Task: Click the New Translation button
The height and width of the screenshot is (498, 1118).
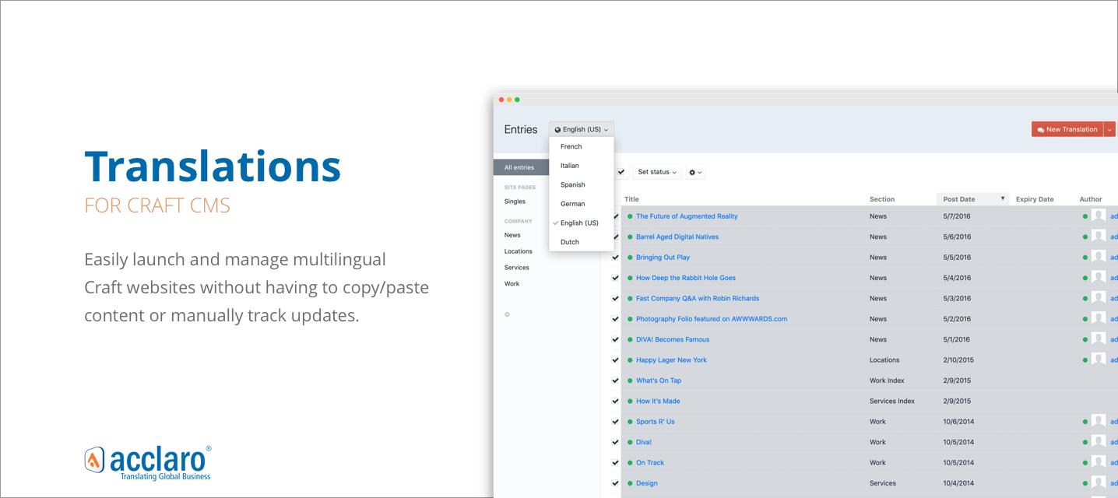Action: [x=1067, y=129]
